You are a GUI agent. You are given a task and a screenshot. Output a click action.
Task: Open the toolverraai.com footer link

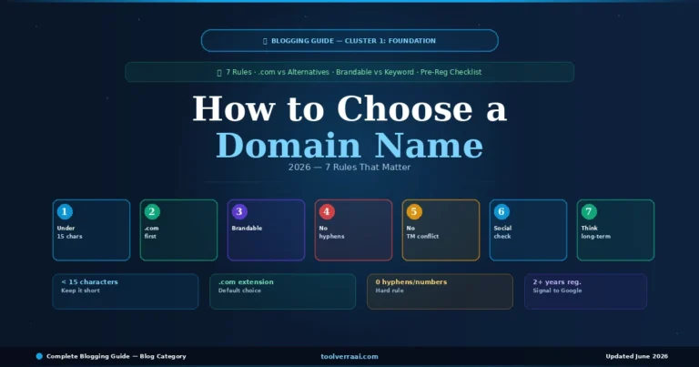coord(349,356)
